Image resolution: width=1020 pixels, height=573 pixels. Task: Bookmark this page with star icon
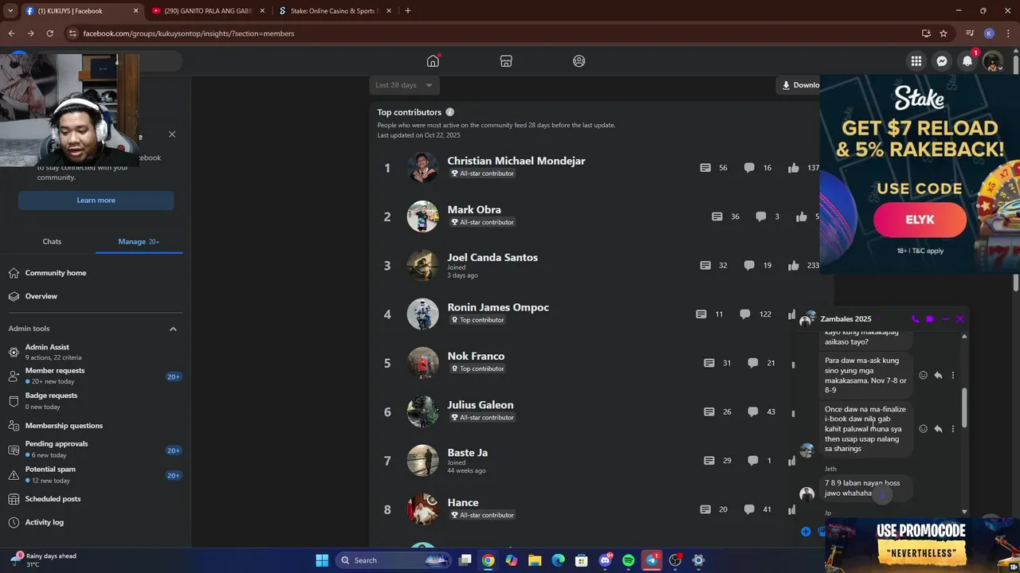943,33
